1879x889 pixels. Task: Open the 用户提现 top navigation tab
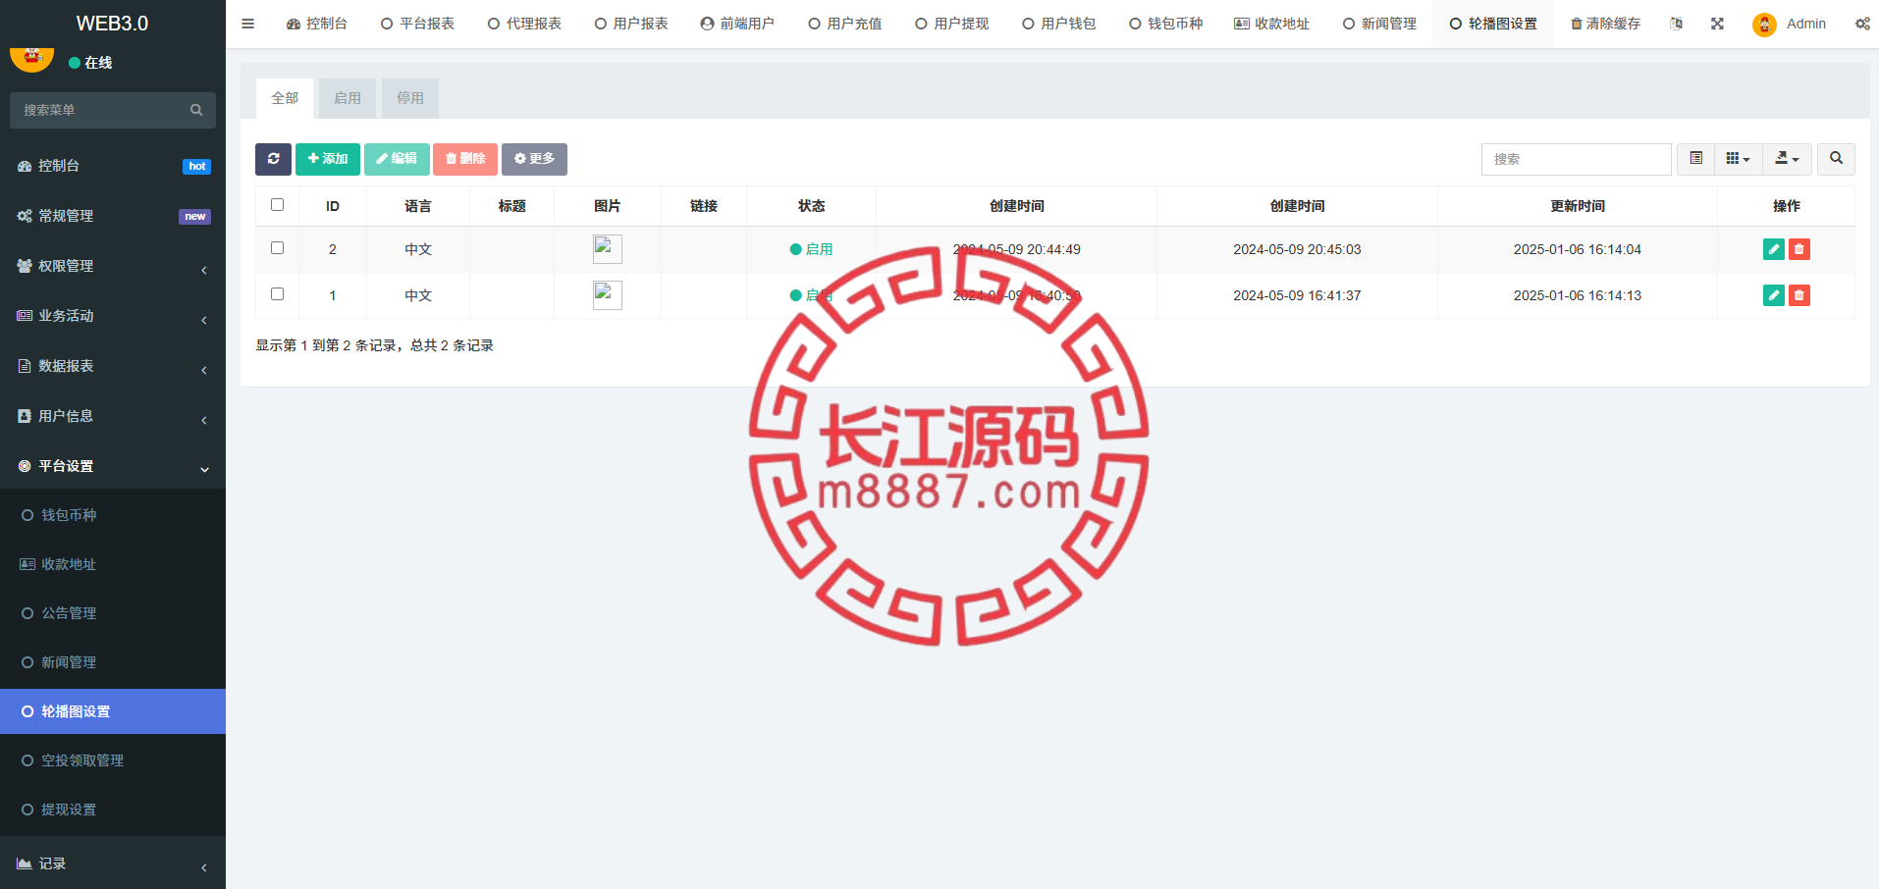(952, 24)
